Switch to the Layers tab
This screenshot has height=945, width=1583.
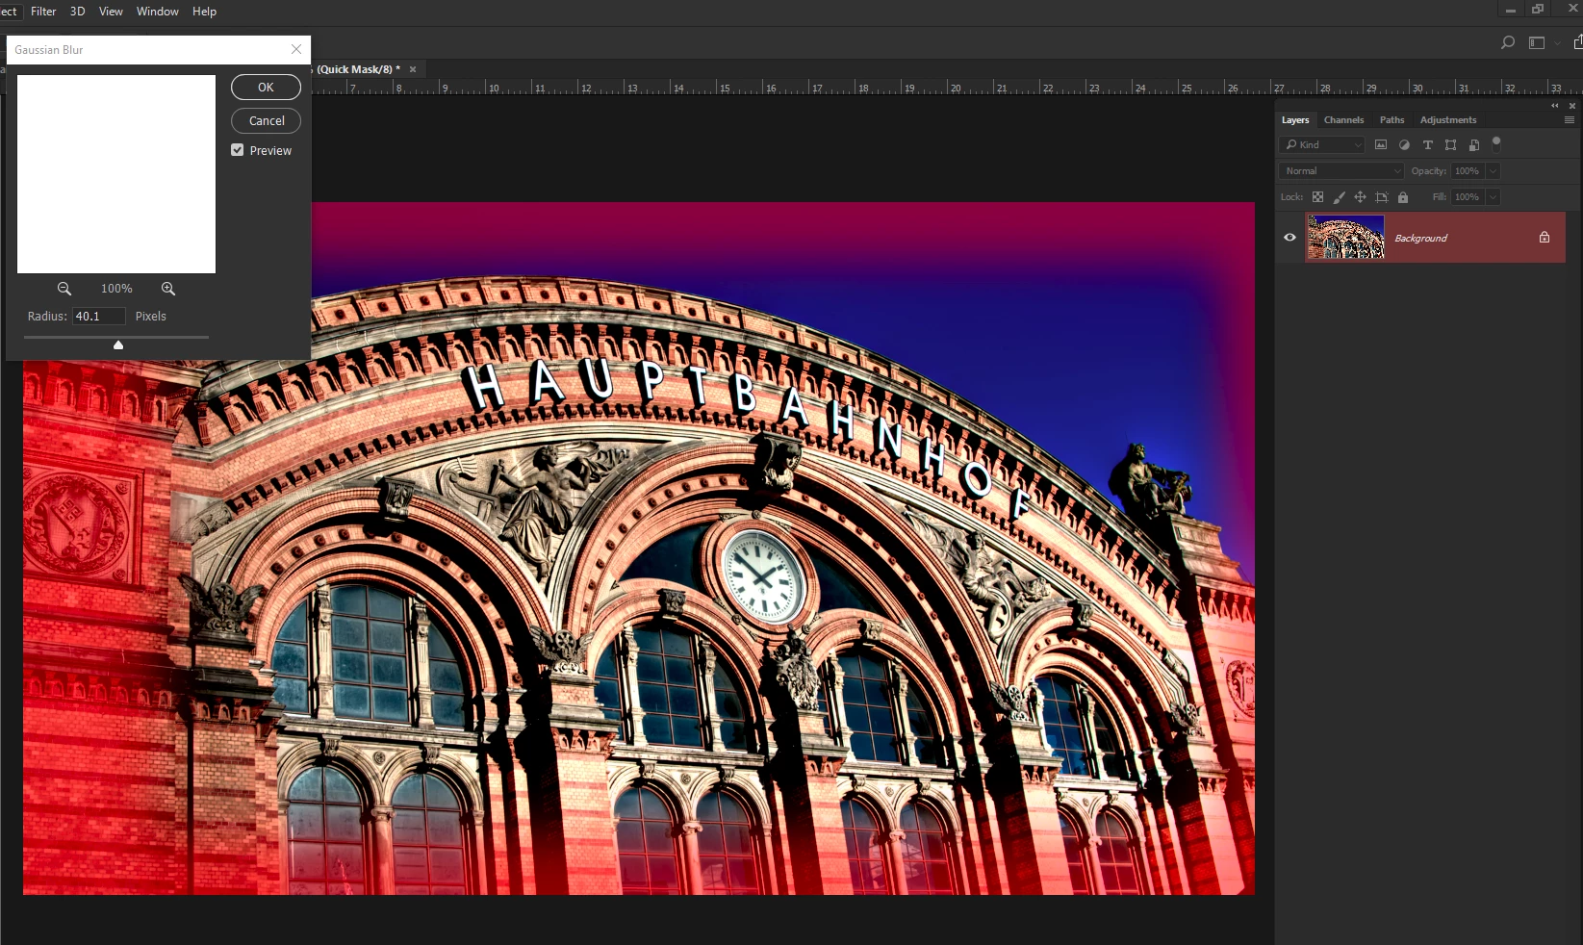click(1295, 120)
